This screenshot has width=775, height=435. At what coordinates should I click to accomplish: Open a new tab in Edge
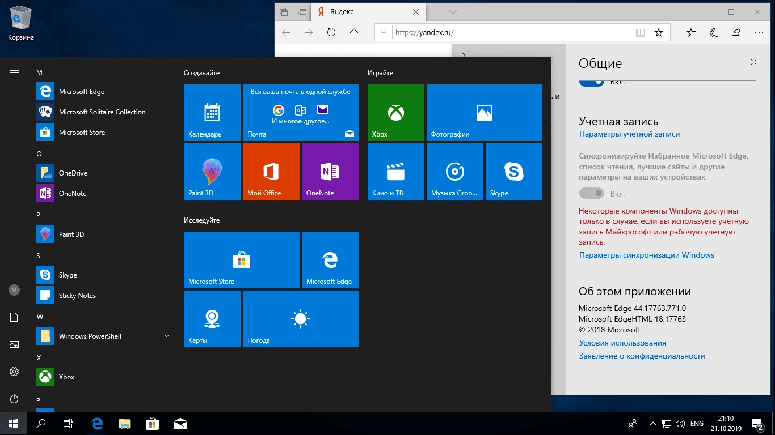click(x=435, y=12)
